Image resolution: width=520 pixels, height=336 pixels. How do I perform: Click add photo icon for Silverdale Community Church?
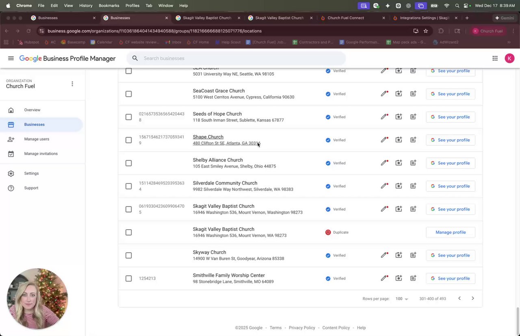tap(399, 186)
